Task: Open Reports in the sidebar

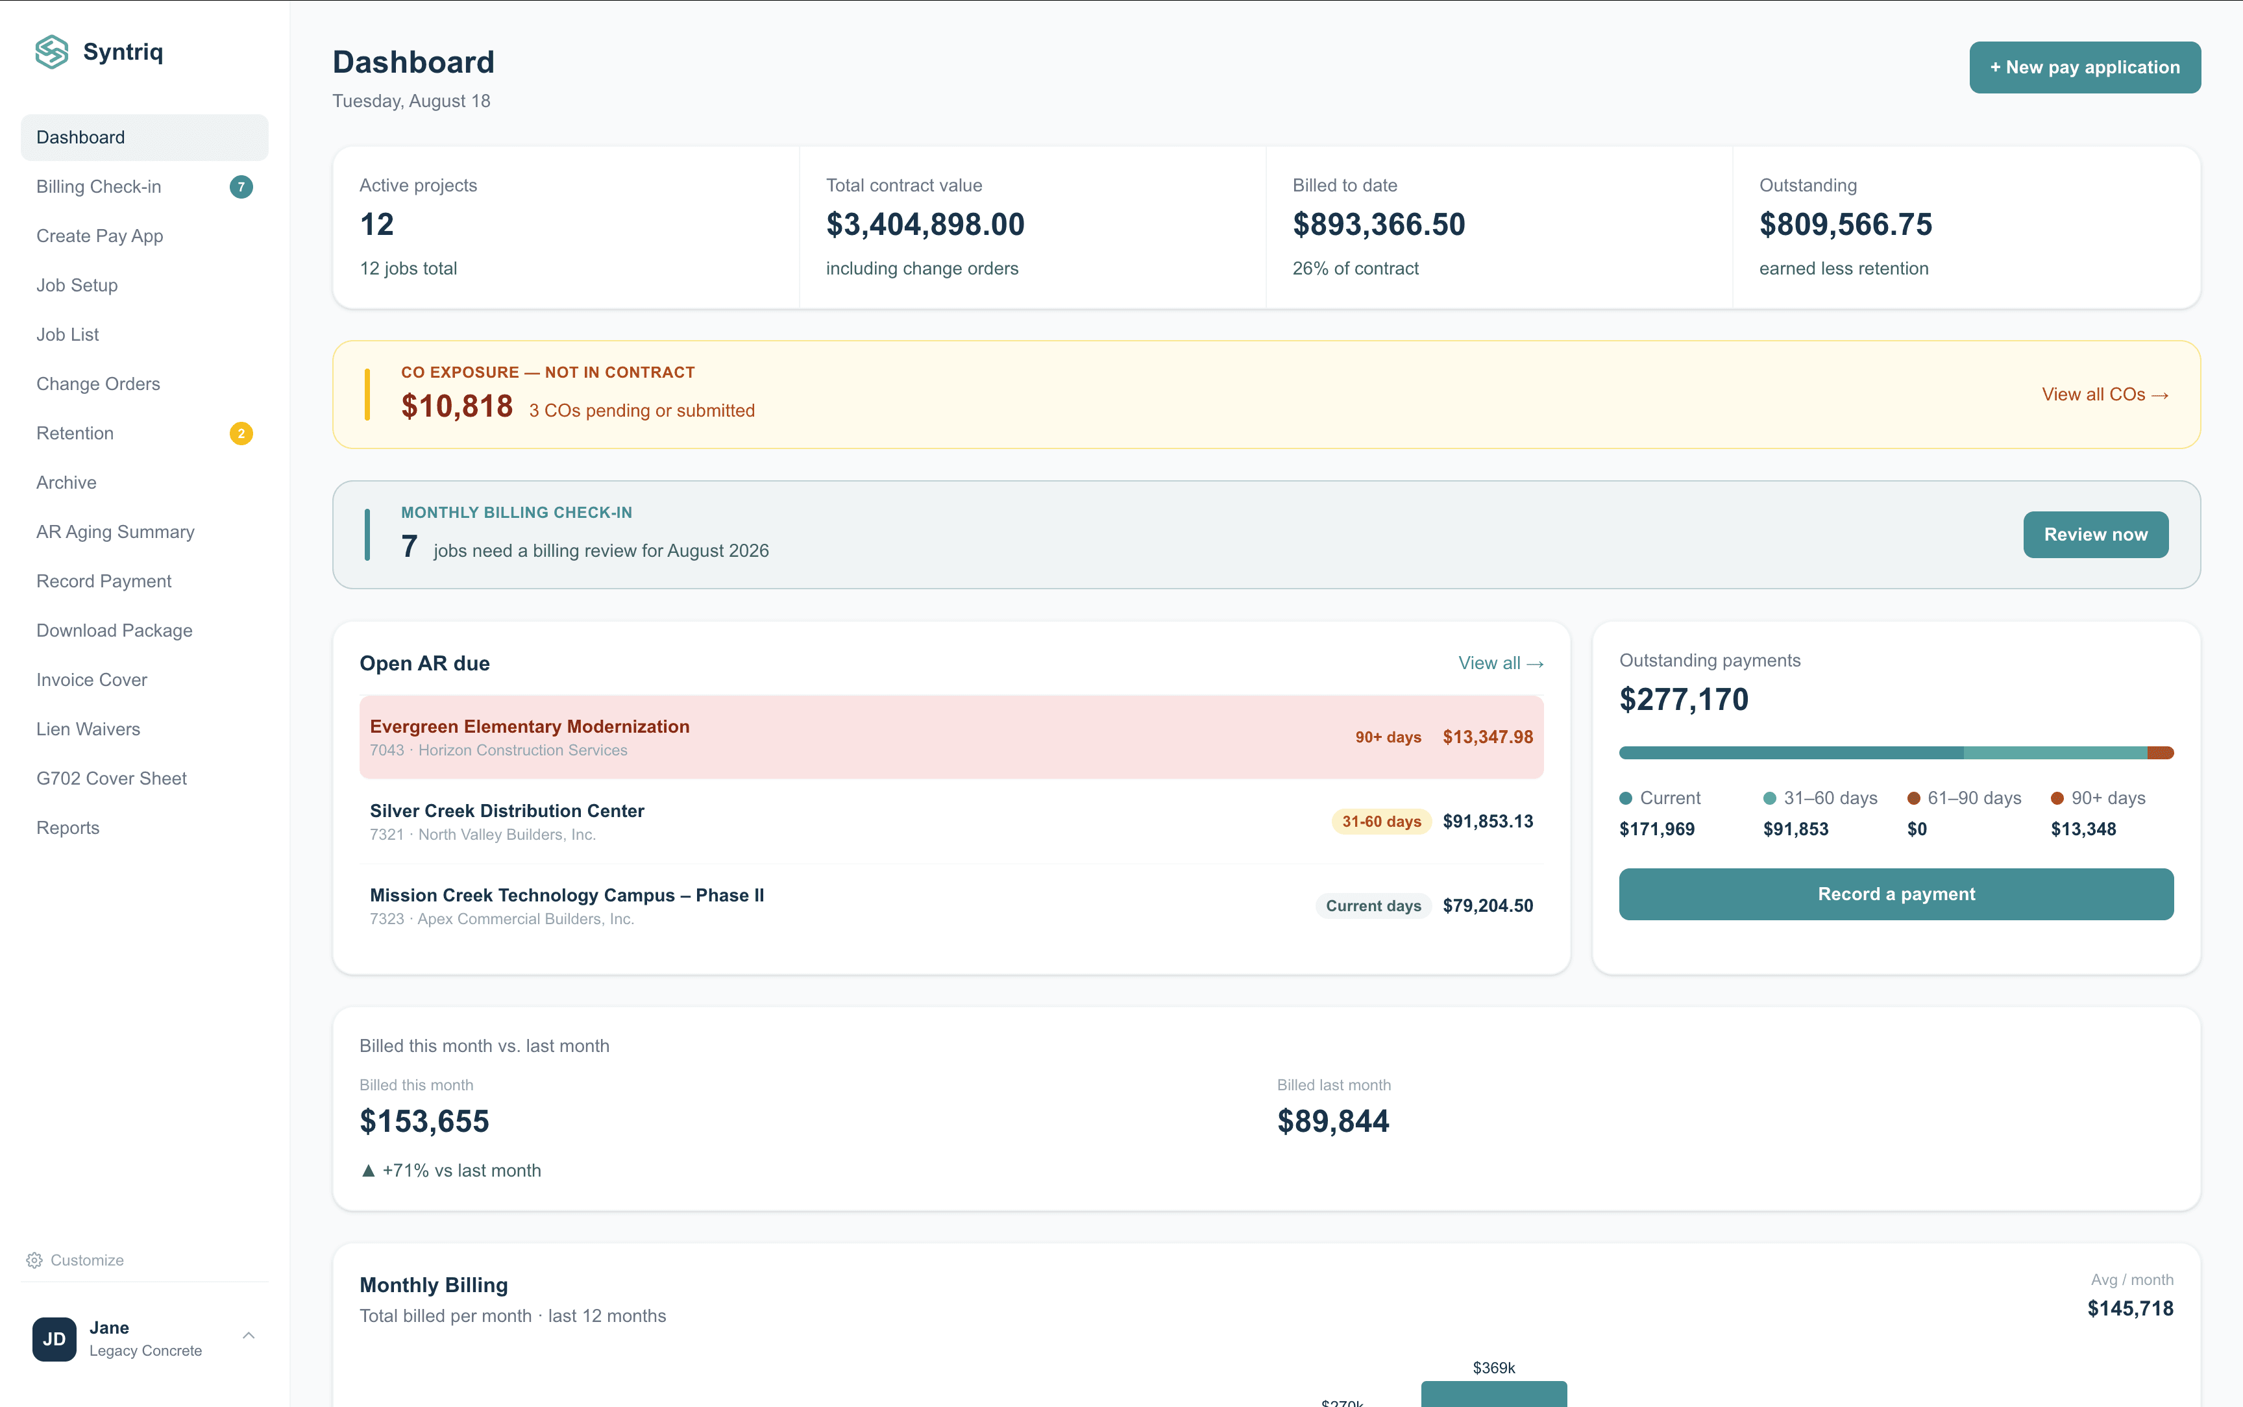Action: (144, 828)
